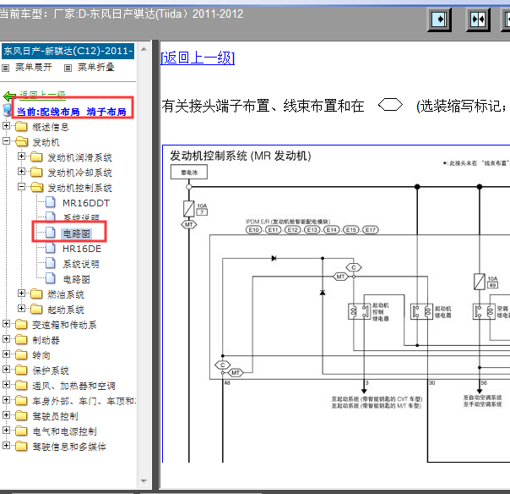Click 菜单展开 to expand all menus
The width and height of the screenshot is (510, 494).
click(x=34, y=68)
